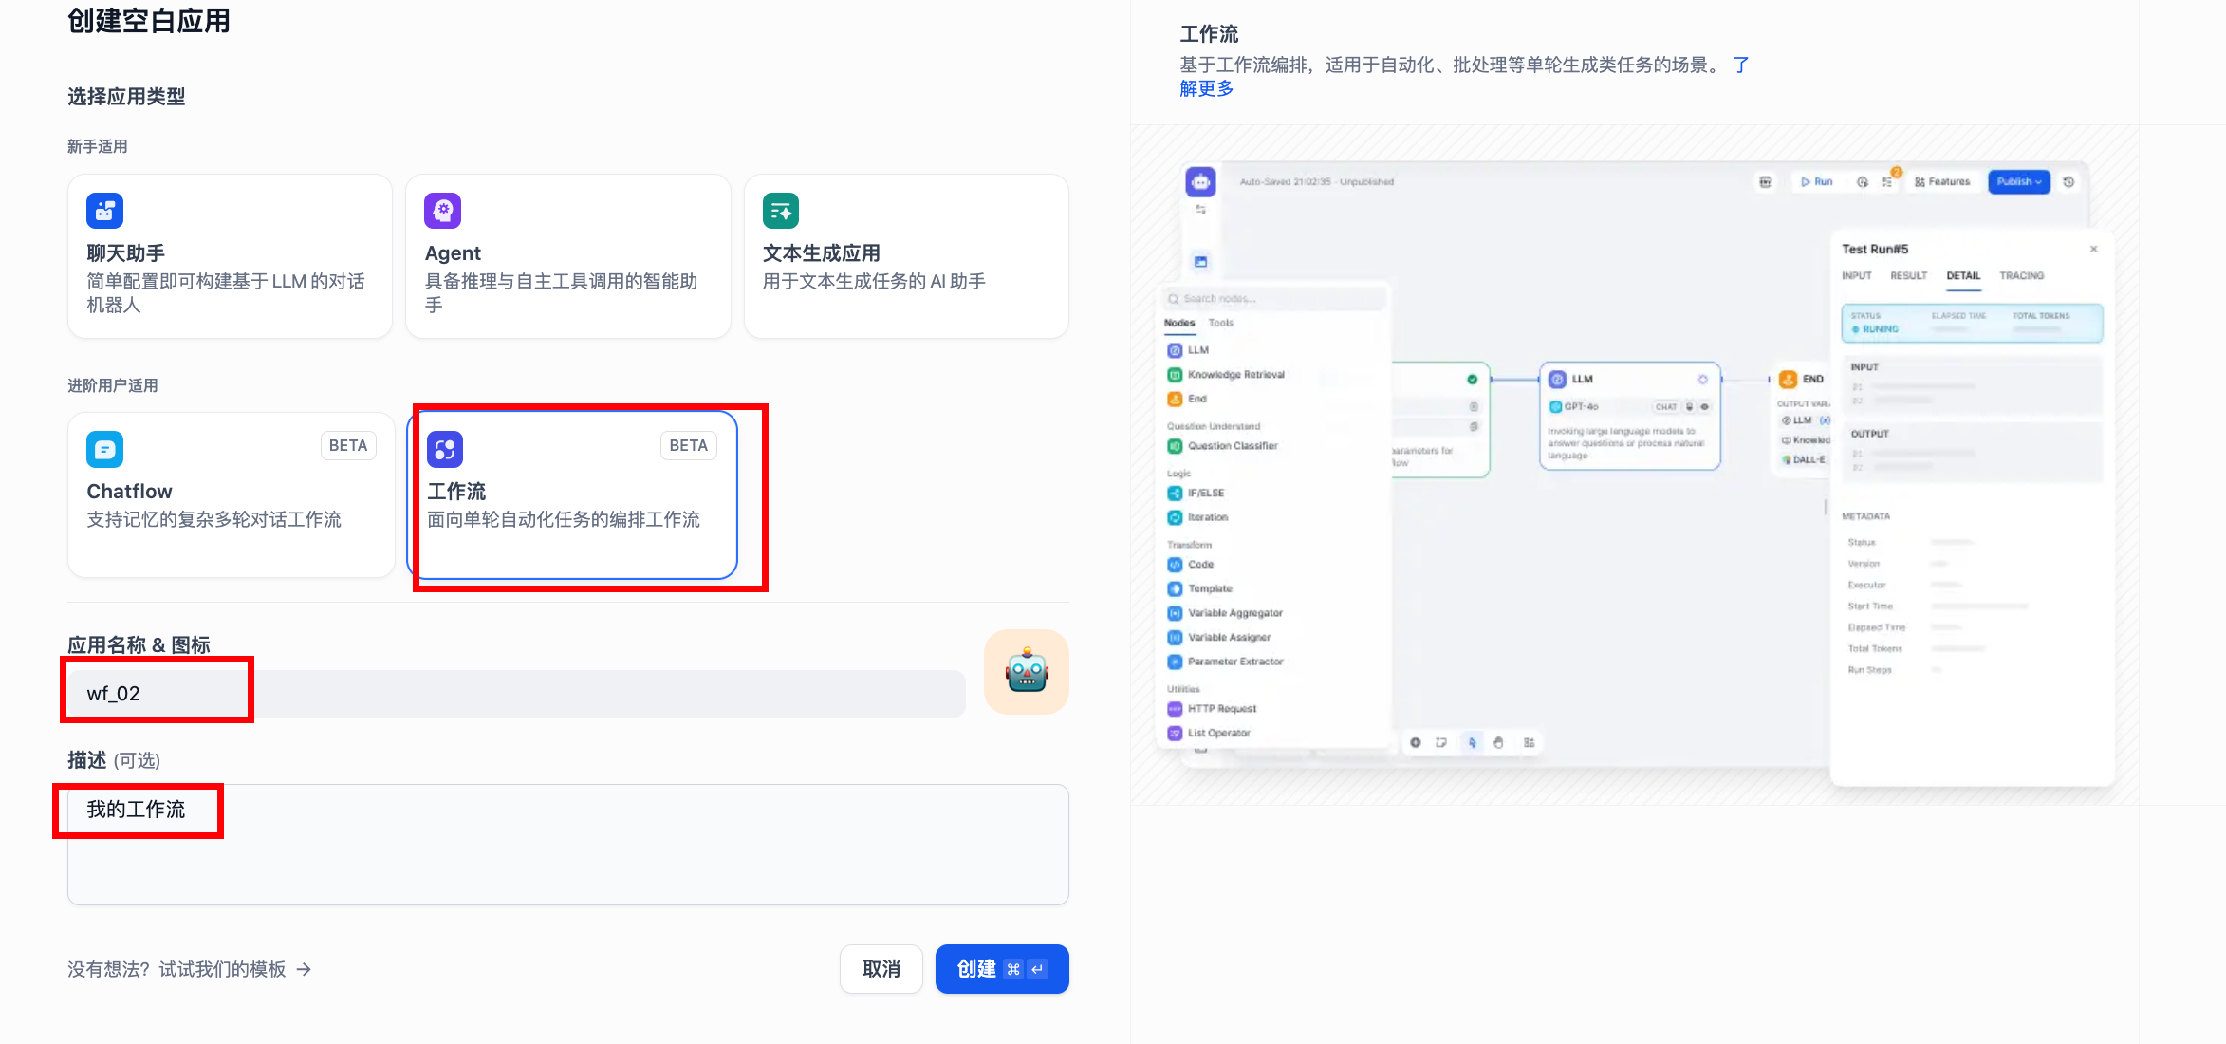
Task: Click the purple Agent icon
Action: (442, 211)
